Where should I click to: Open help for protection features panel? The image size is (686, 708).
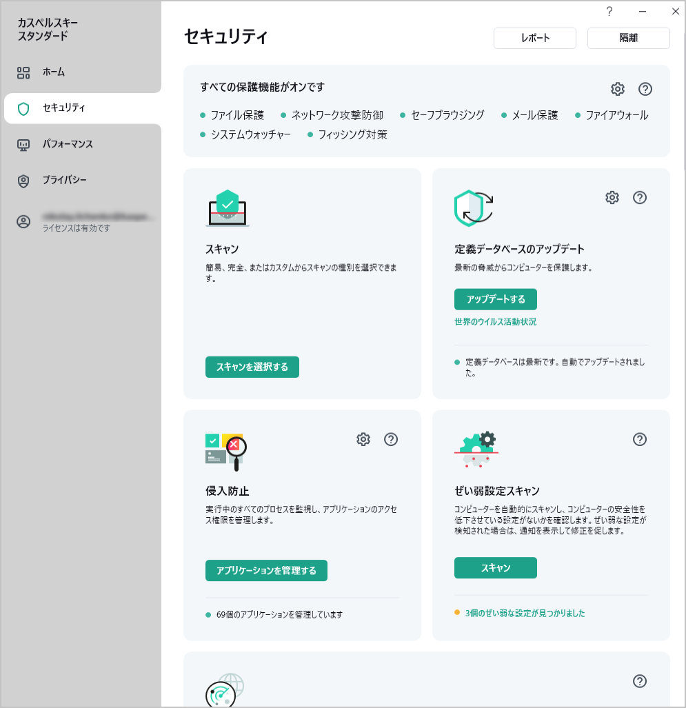coord(645,89)
